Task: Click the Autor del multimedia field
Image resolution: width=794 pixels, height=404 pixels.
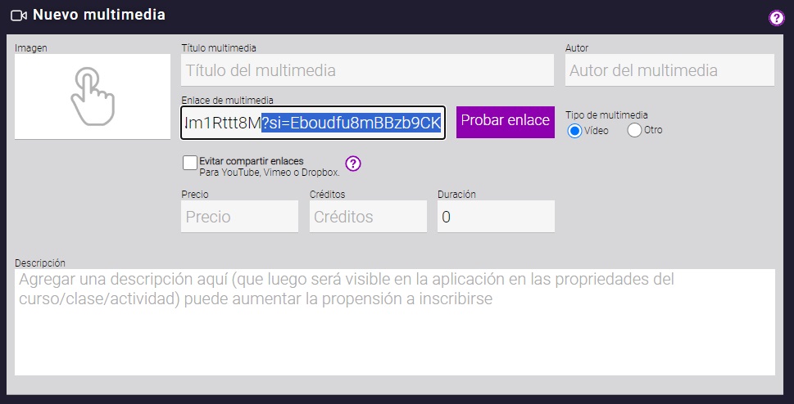Action: (669, 70)
